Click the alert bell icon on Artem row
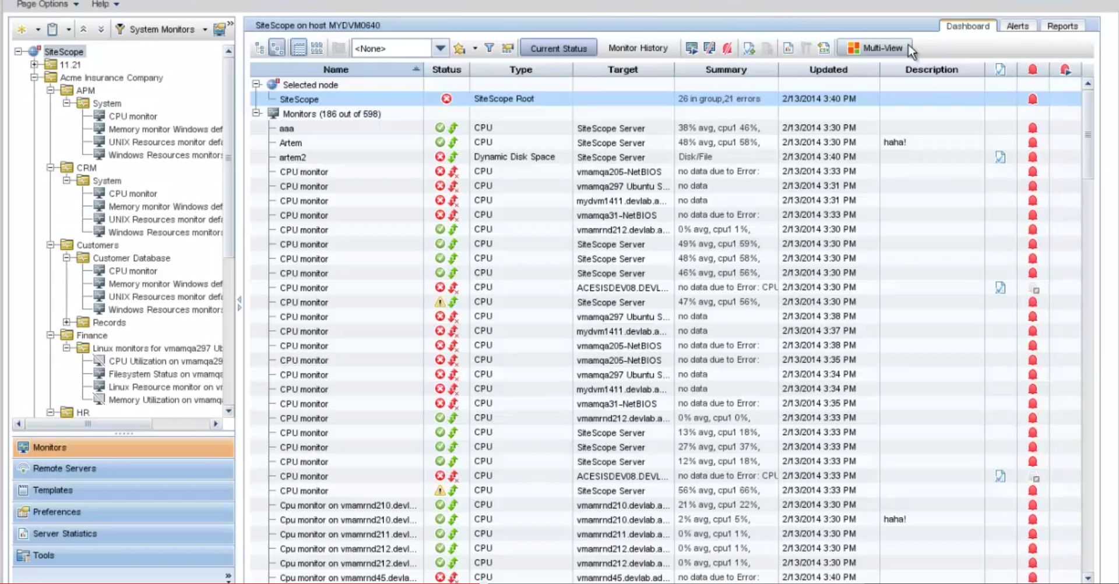 [1033, 143]
